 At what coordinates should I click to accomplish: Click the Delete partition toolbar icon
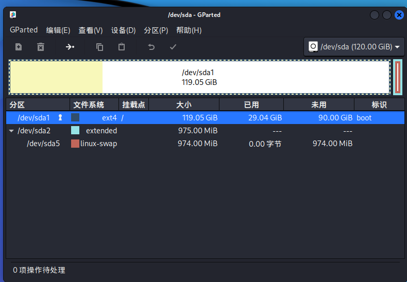click(x=41, y=47)
